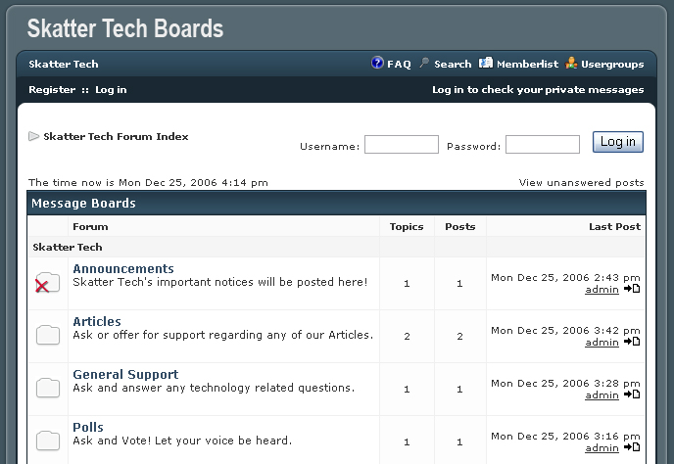
Task: Click the Memberlist icon in header
Action: point(486,64)
